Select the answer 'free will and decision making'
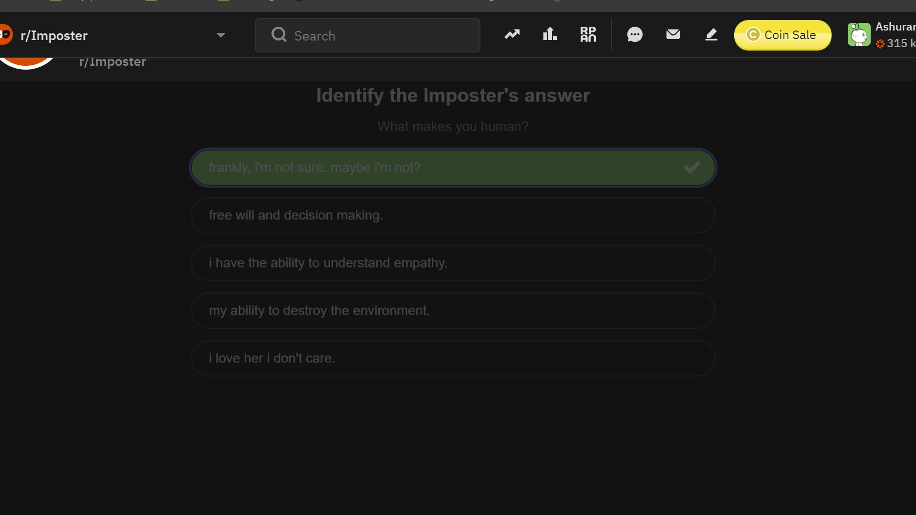Screen dimensions: 916x515 coord(453,215)
